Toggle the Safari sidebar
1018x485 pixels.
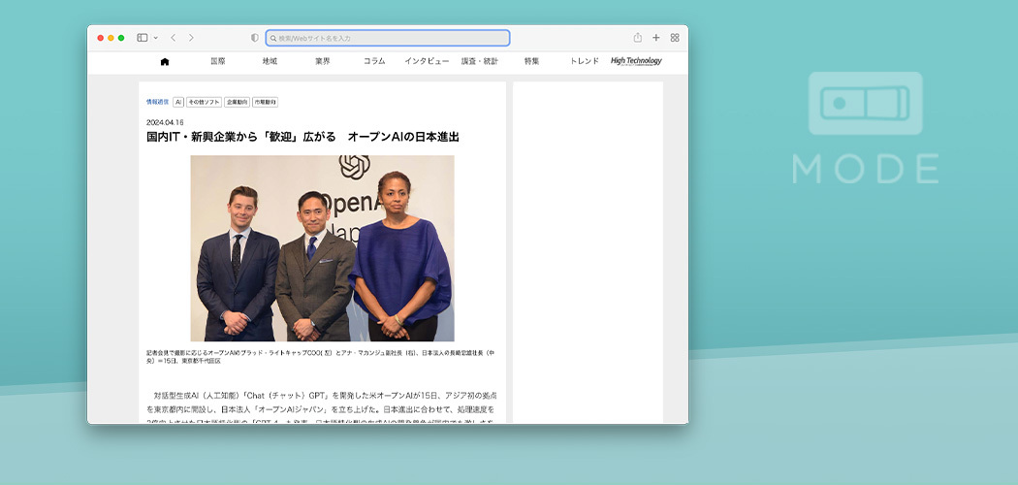[x=142, y=38]
